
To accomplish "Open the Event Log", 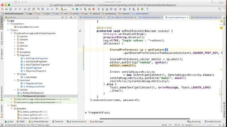I will pyautogui.click(x=194, y=121).
